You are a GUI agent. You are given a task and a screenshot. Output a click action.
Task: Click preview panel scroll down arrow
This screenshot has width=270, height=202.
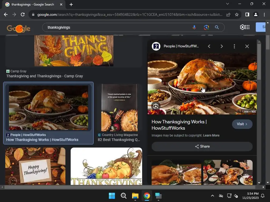click(x=259, y=183)
